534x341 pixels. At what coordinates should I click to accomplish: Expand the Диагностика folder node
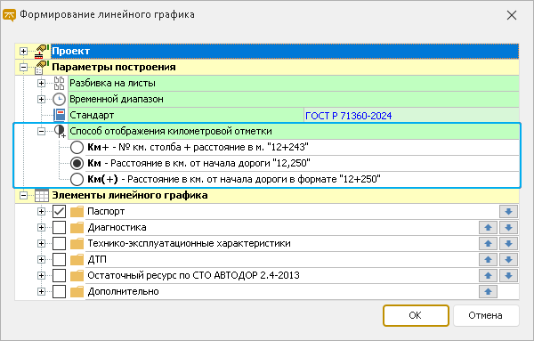click(41, 228)
